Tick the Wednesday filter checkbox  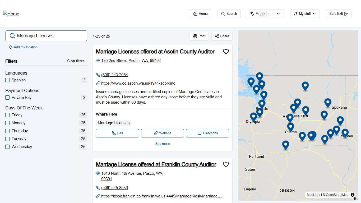[7, 147]
